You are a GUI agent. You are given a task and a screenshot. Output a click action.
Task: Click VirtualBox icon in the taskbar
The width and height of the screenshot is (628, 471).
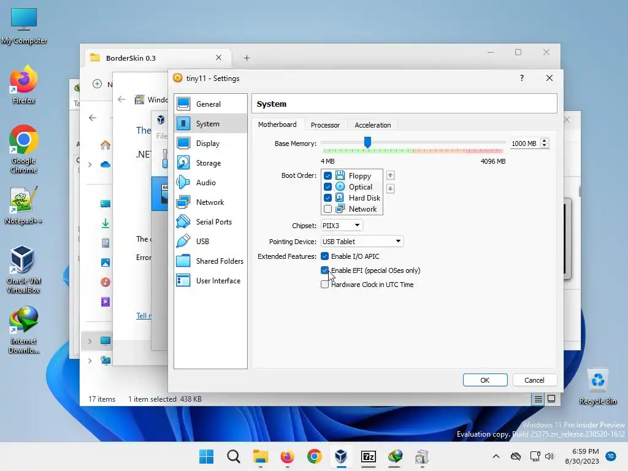click(341, 456)
